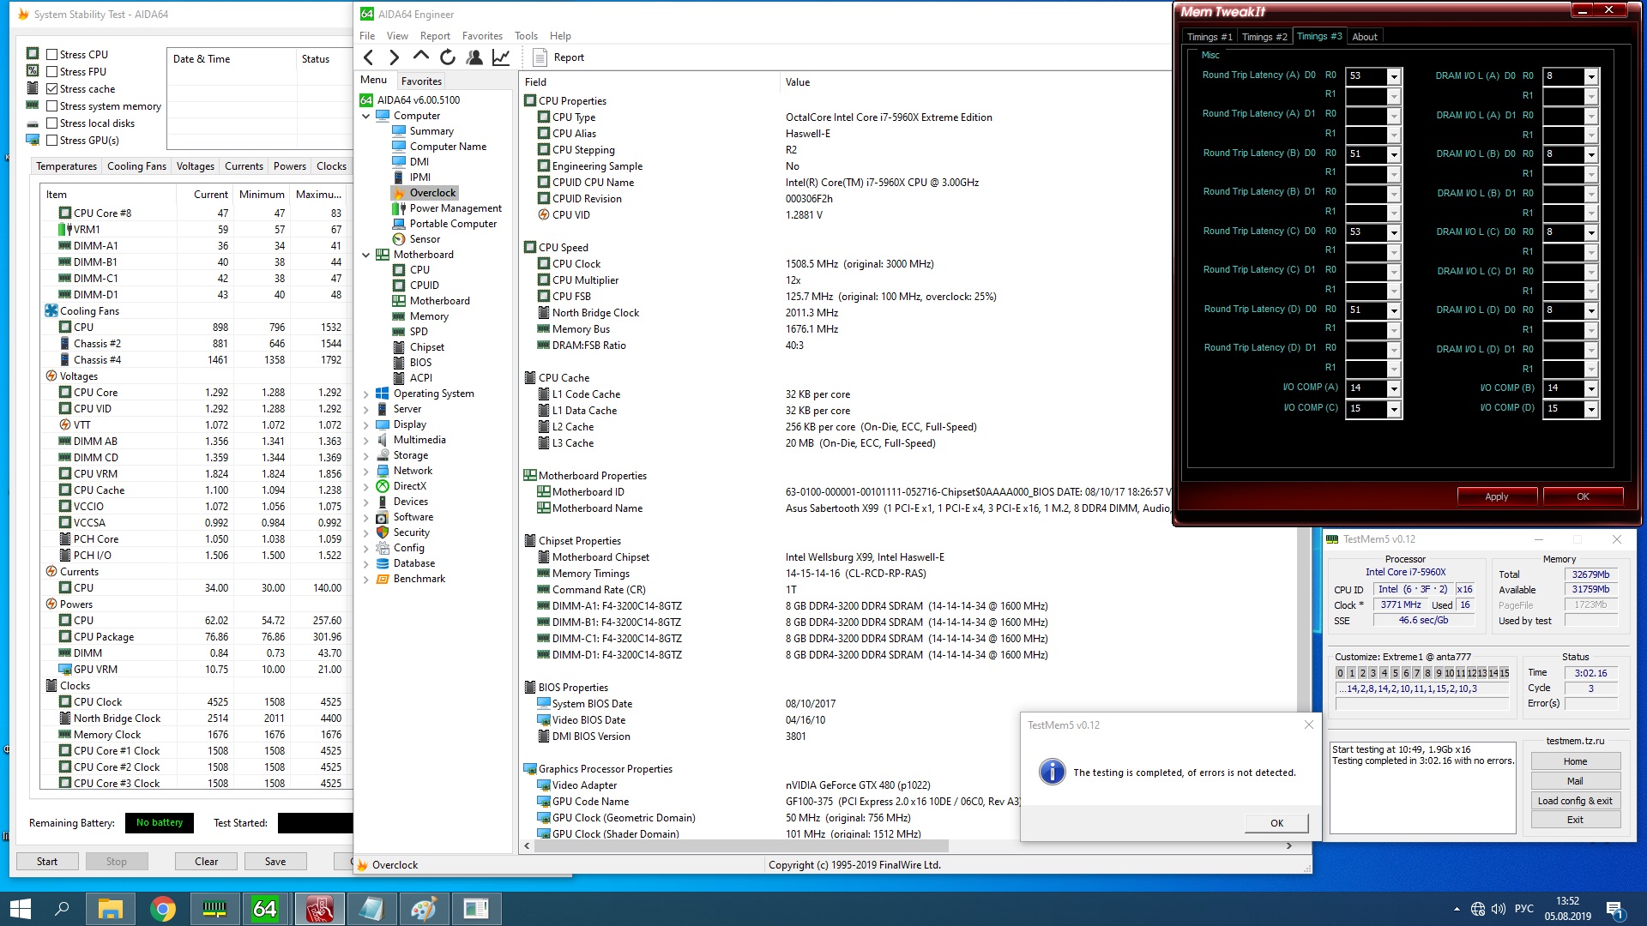Collapse the Motherboard tree node
This screenshot has height=926, width=1647.
366,255
